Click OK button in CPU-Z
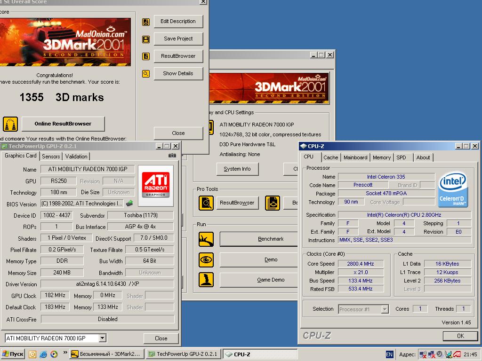The image size is (482, 361). pyautogui.click(x=460, y=336)
